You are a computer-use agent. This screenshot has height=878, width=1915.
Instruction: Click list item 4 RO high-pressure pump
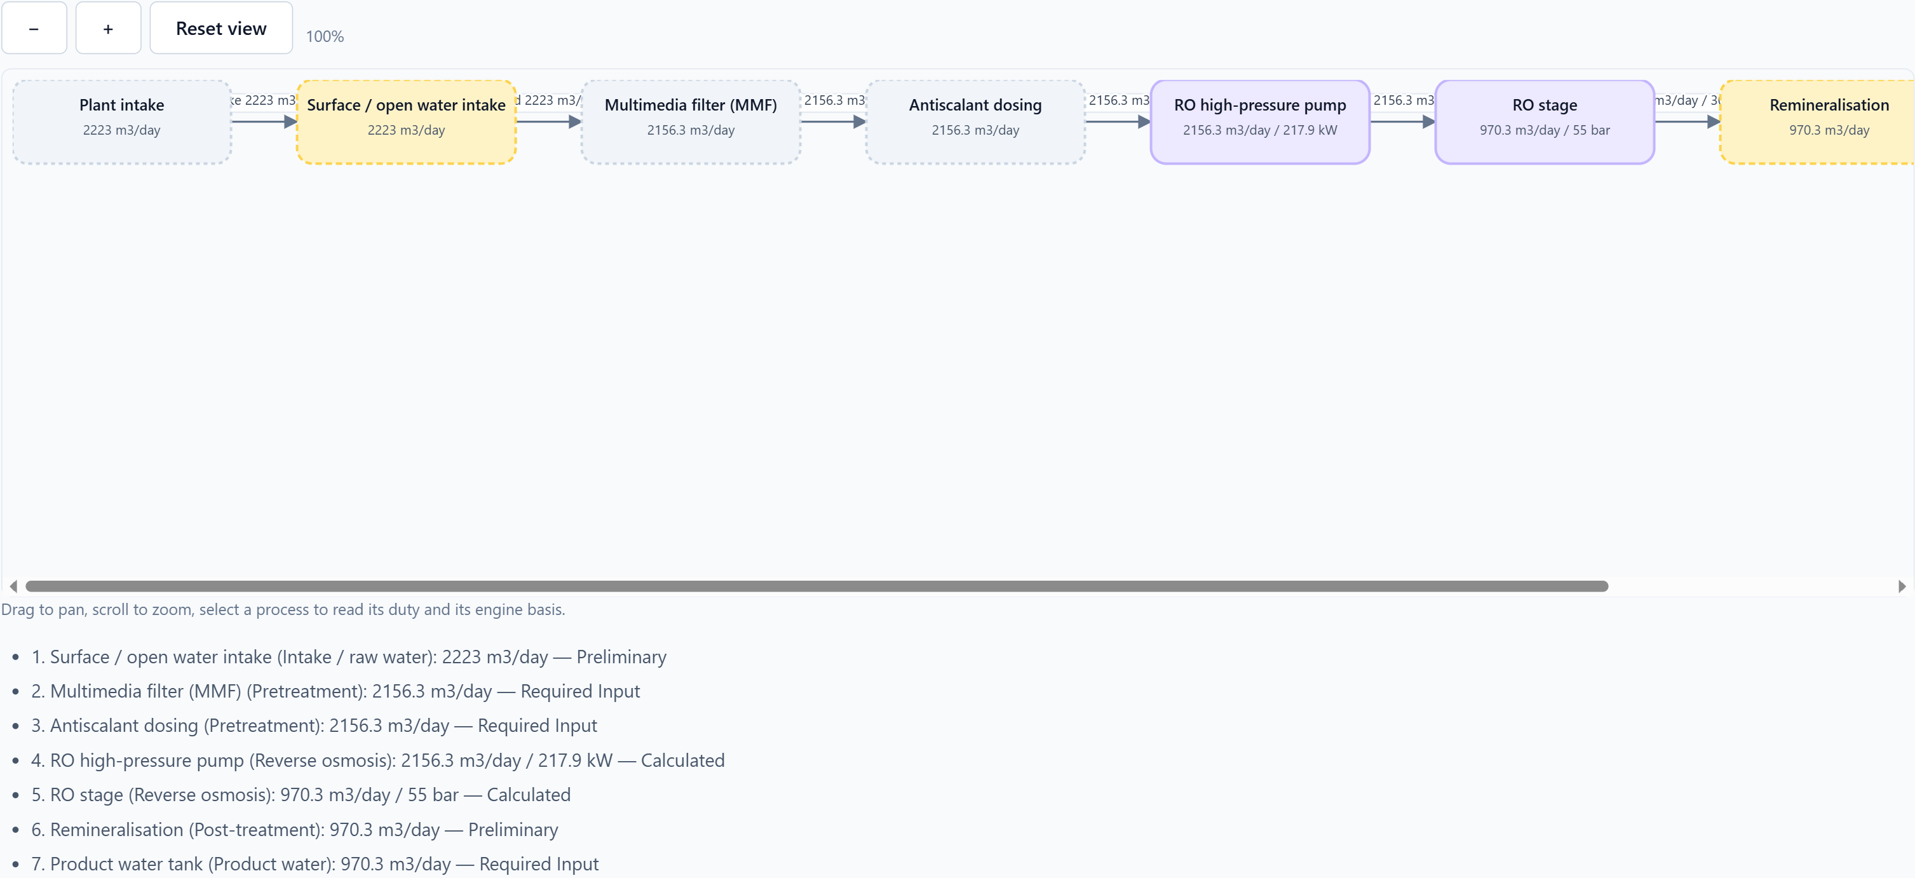click(377, 760)
